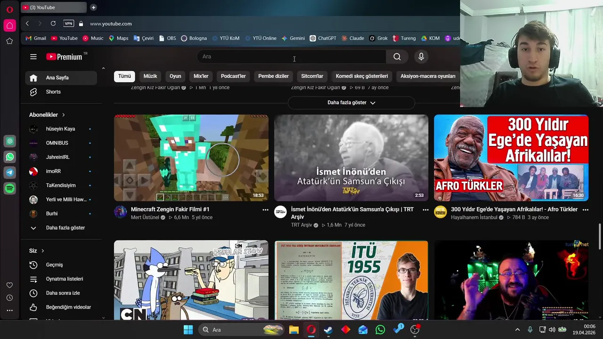
Task: Open WhatsApp in the Opera sidebar
Action: pos(9,157)
